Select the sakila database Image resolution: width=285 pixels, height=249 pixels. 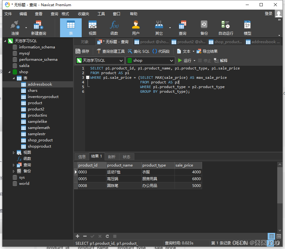24,66
